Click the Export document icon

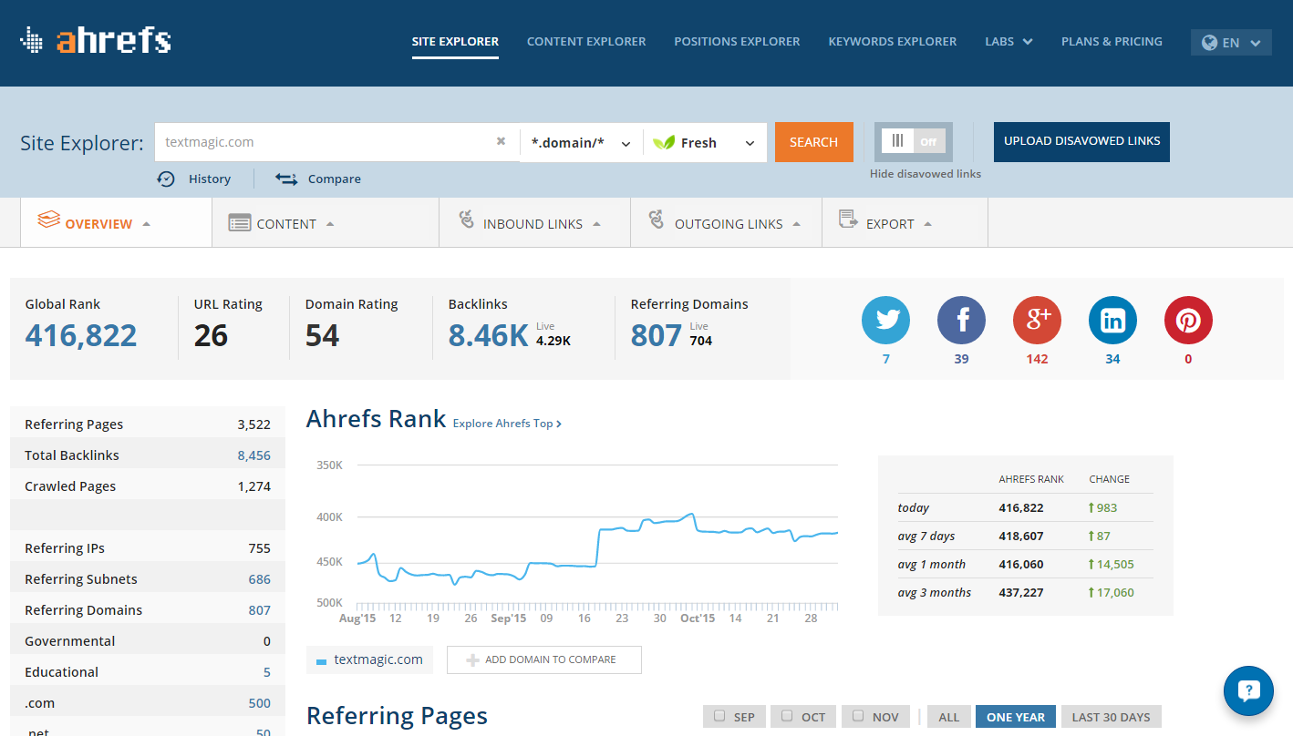848,219
